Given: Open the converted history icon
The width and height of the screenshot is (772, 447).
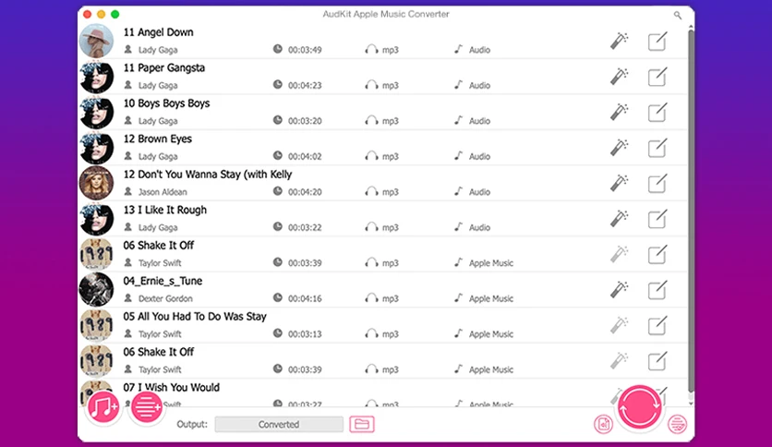Looking at the screenshot, I should [603, 424].
